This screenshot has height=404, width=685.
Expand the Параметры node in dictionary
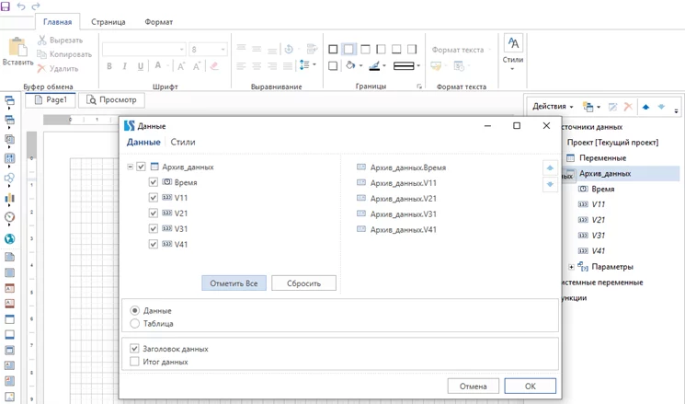coord(571,267)
